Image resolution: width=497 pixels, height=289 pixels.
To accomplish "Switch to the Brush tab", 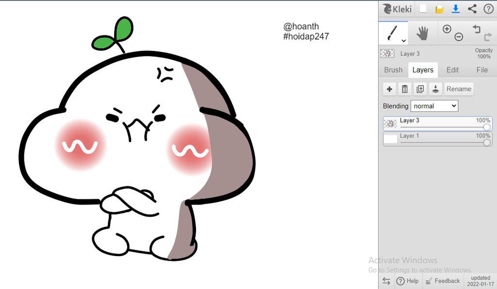I will coord(393,70).
